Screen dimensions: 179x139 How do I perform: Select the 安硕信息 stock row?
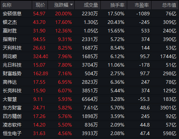pos(89,14)
